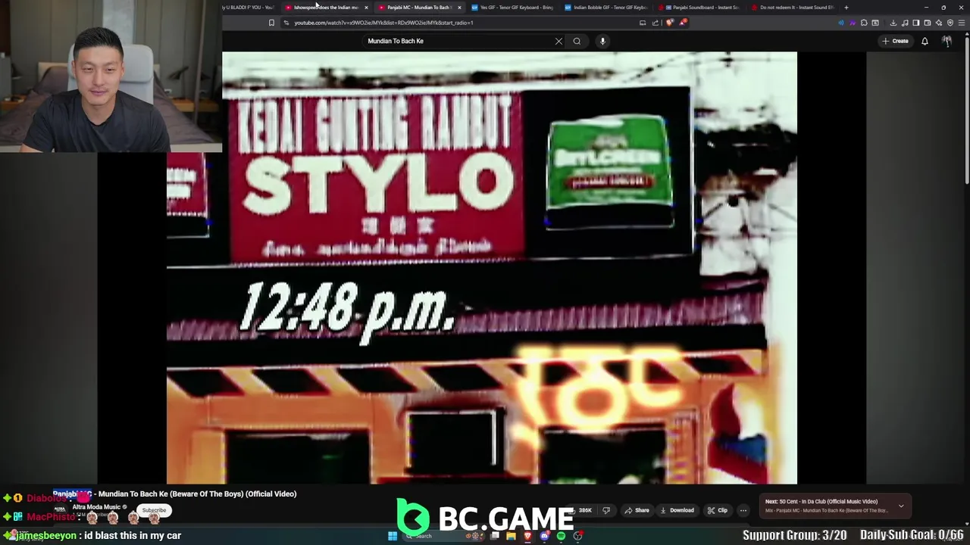
Task: Open the playlist music-note toolbar icon
Action: click(905, 23)
